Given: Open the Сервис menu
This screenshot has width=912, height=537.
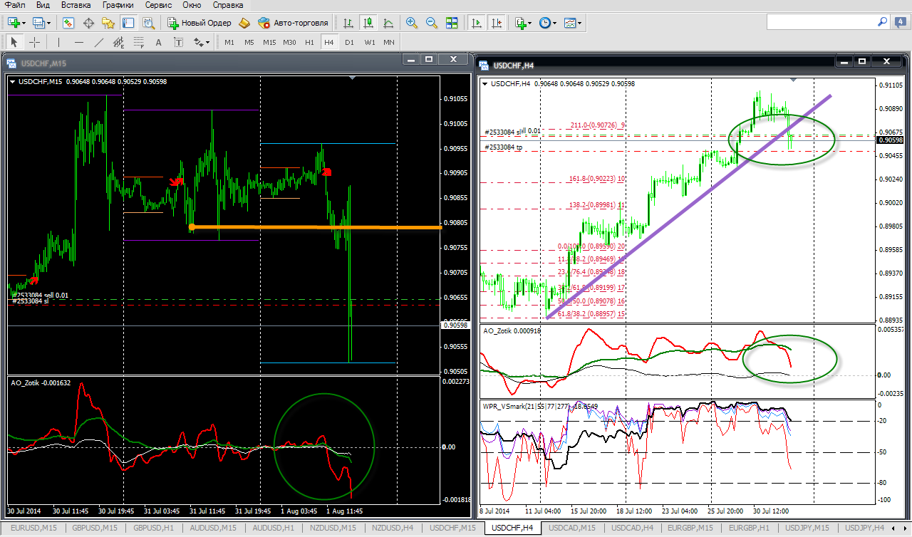Looking at the screenshot, I should [x=157, y=5].
